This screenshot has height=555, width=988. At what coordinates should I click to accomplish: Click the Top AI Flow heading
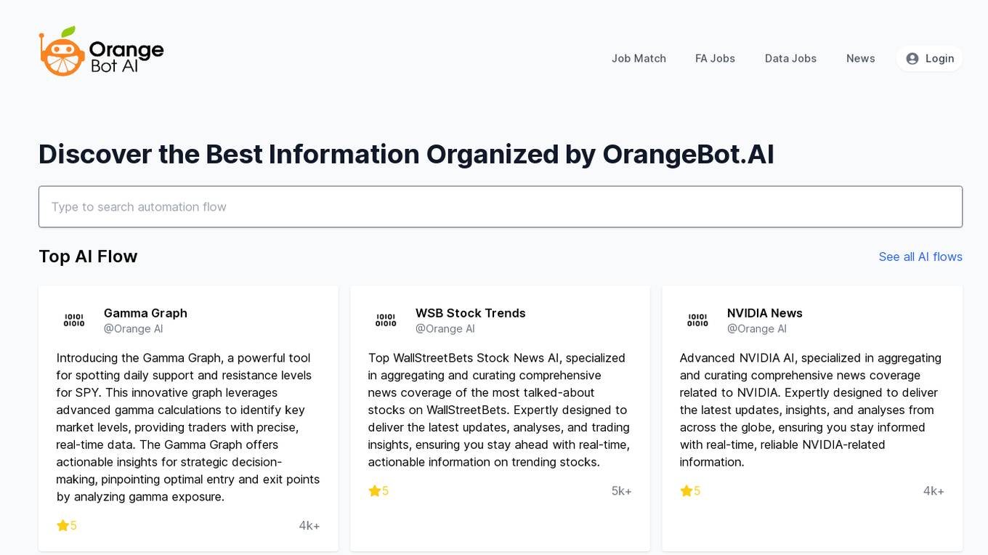(x=88, y=256)
